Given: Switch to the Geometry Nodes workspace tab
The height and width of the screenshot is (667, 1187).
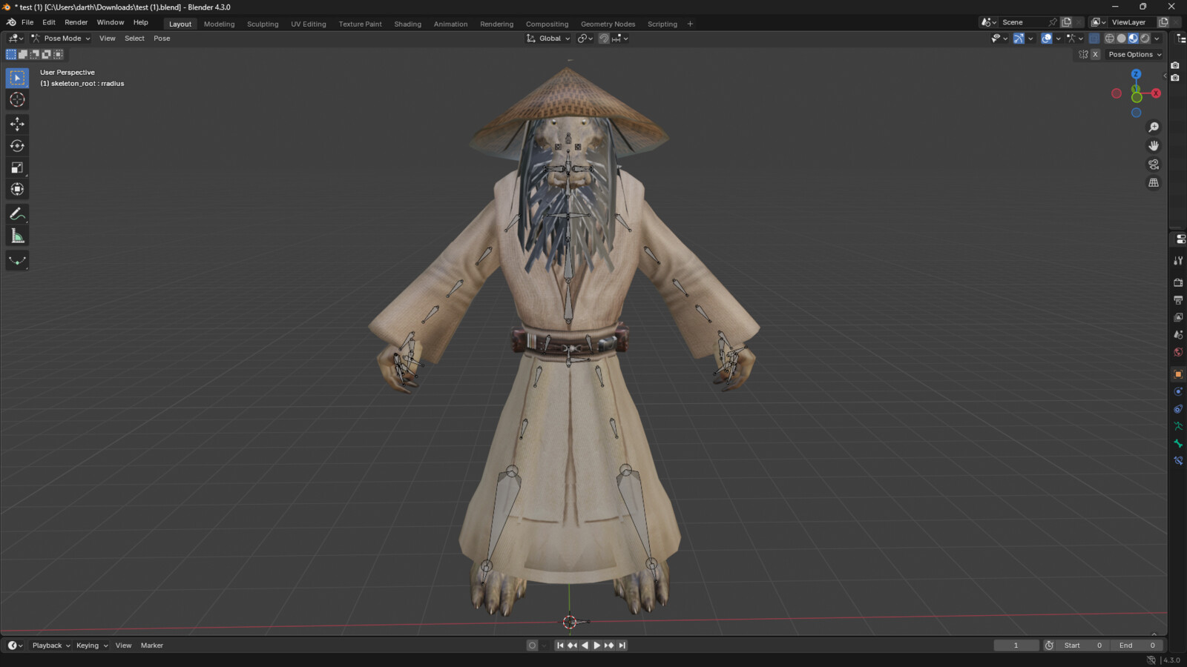Looking at the screenshot, I should point(608,24).
